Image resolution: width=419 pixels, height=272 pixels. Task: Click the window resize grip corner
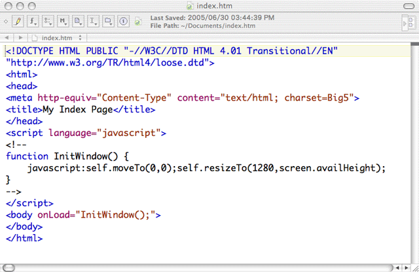tap(415, 268)
